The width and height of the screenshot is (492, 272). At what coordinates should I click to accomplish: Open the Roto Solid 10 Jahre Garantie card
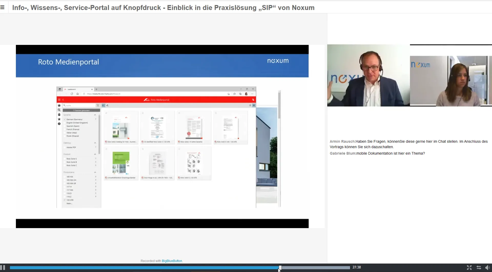click(194, 128)
